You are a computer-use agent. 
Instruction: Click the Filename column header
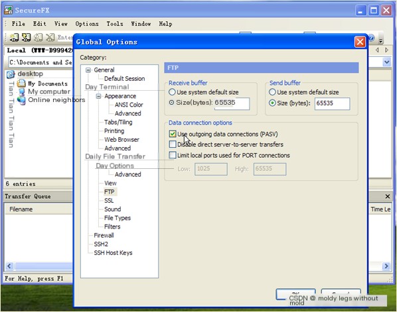tap(39, 209)
